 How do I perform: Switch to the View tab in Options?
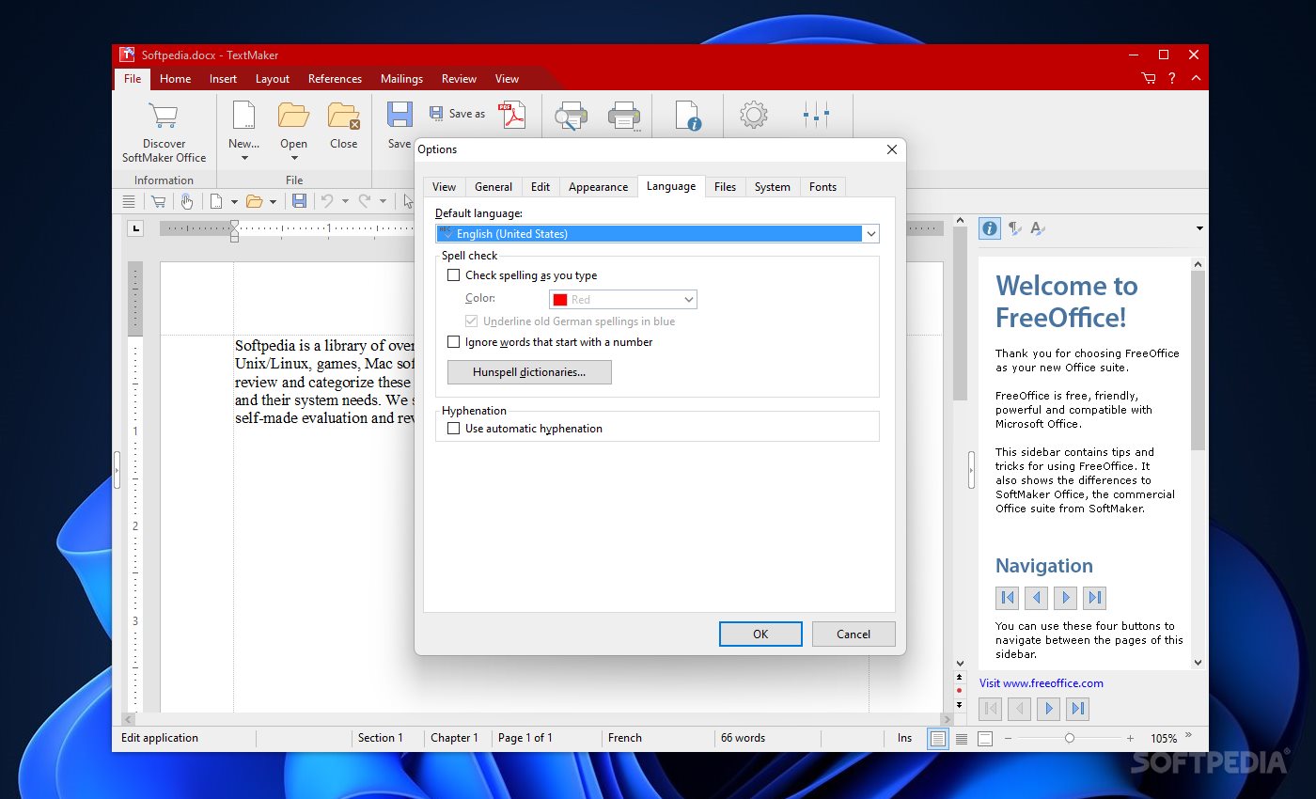point(445,187)
